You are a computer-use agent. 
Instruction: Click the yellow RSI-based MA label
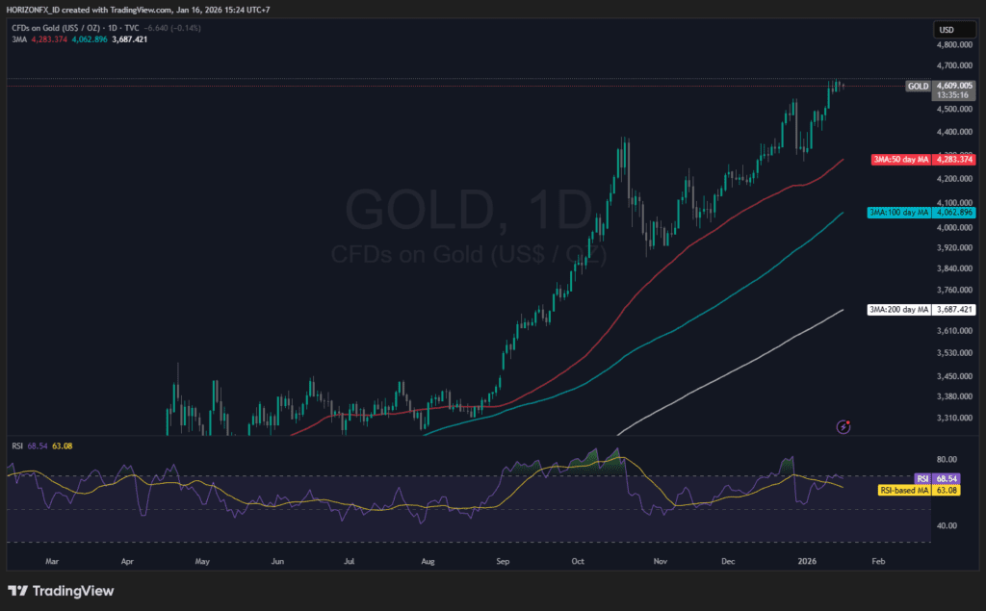click(x=904, y=491)
